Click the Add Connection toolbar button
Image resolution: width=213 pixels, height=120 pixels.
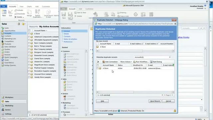110,62
